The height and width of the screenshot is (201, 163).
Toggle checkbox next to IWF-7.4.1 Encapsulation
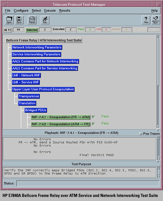click(x=93, y=117)
